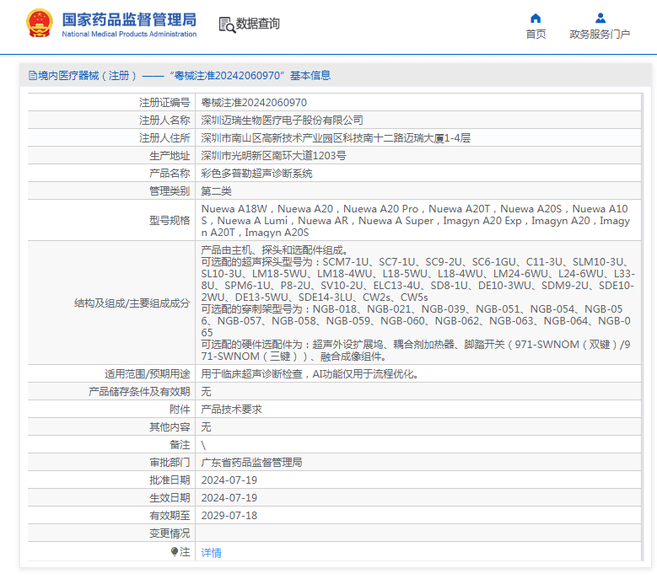Open the 详情 details link
The image size is (657, 579).
(x=211, y=553)
